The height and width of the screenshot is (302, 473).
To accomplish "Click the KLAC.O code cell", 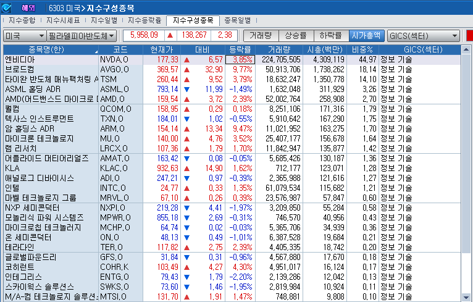I will click(120, 169).
